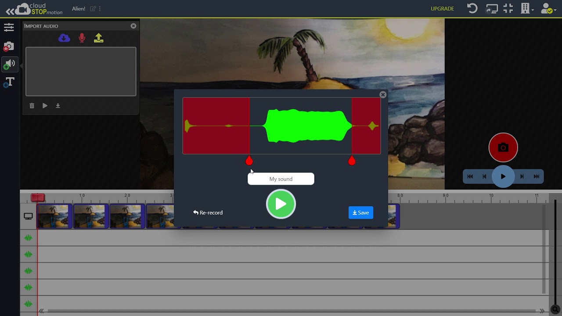Open the organization building dropdown
562x316 pixels.
coord(527,8)
